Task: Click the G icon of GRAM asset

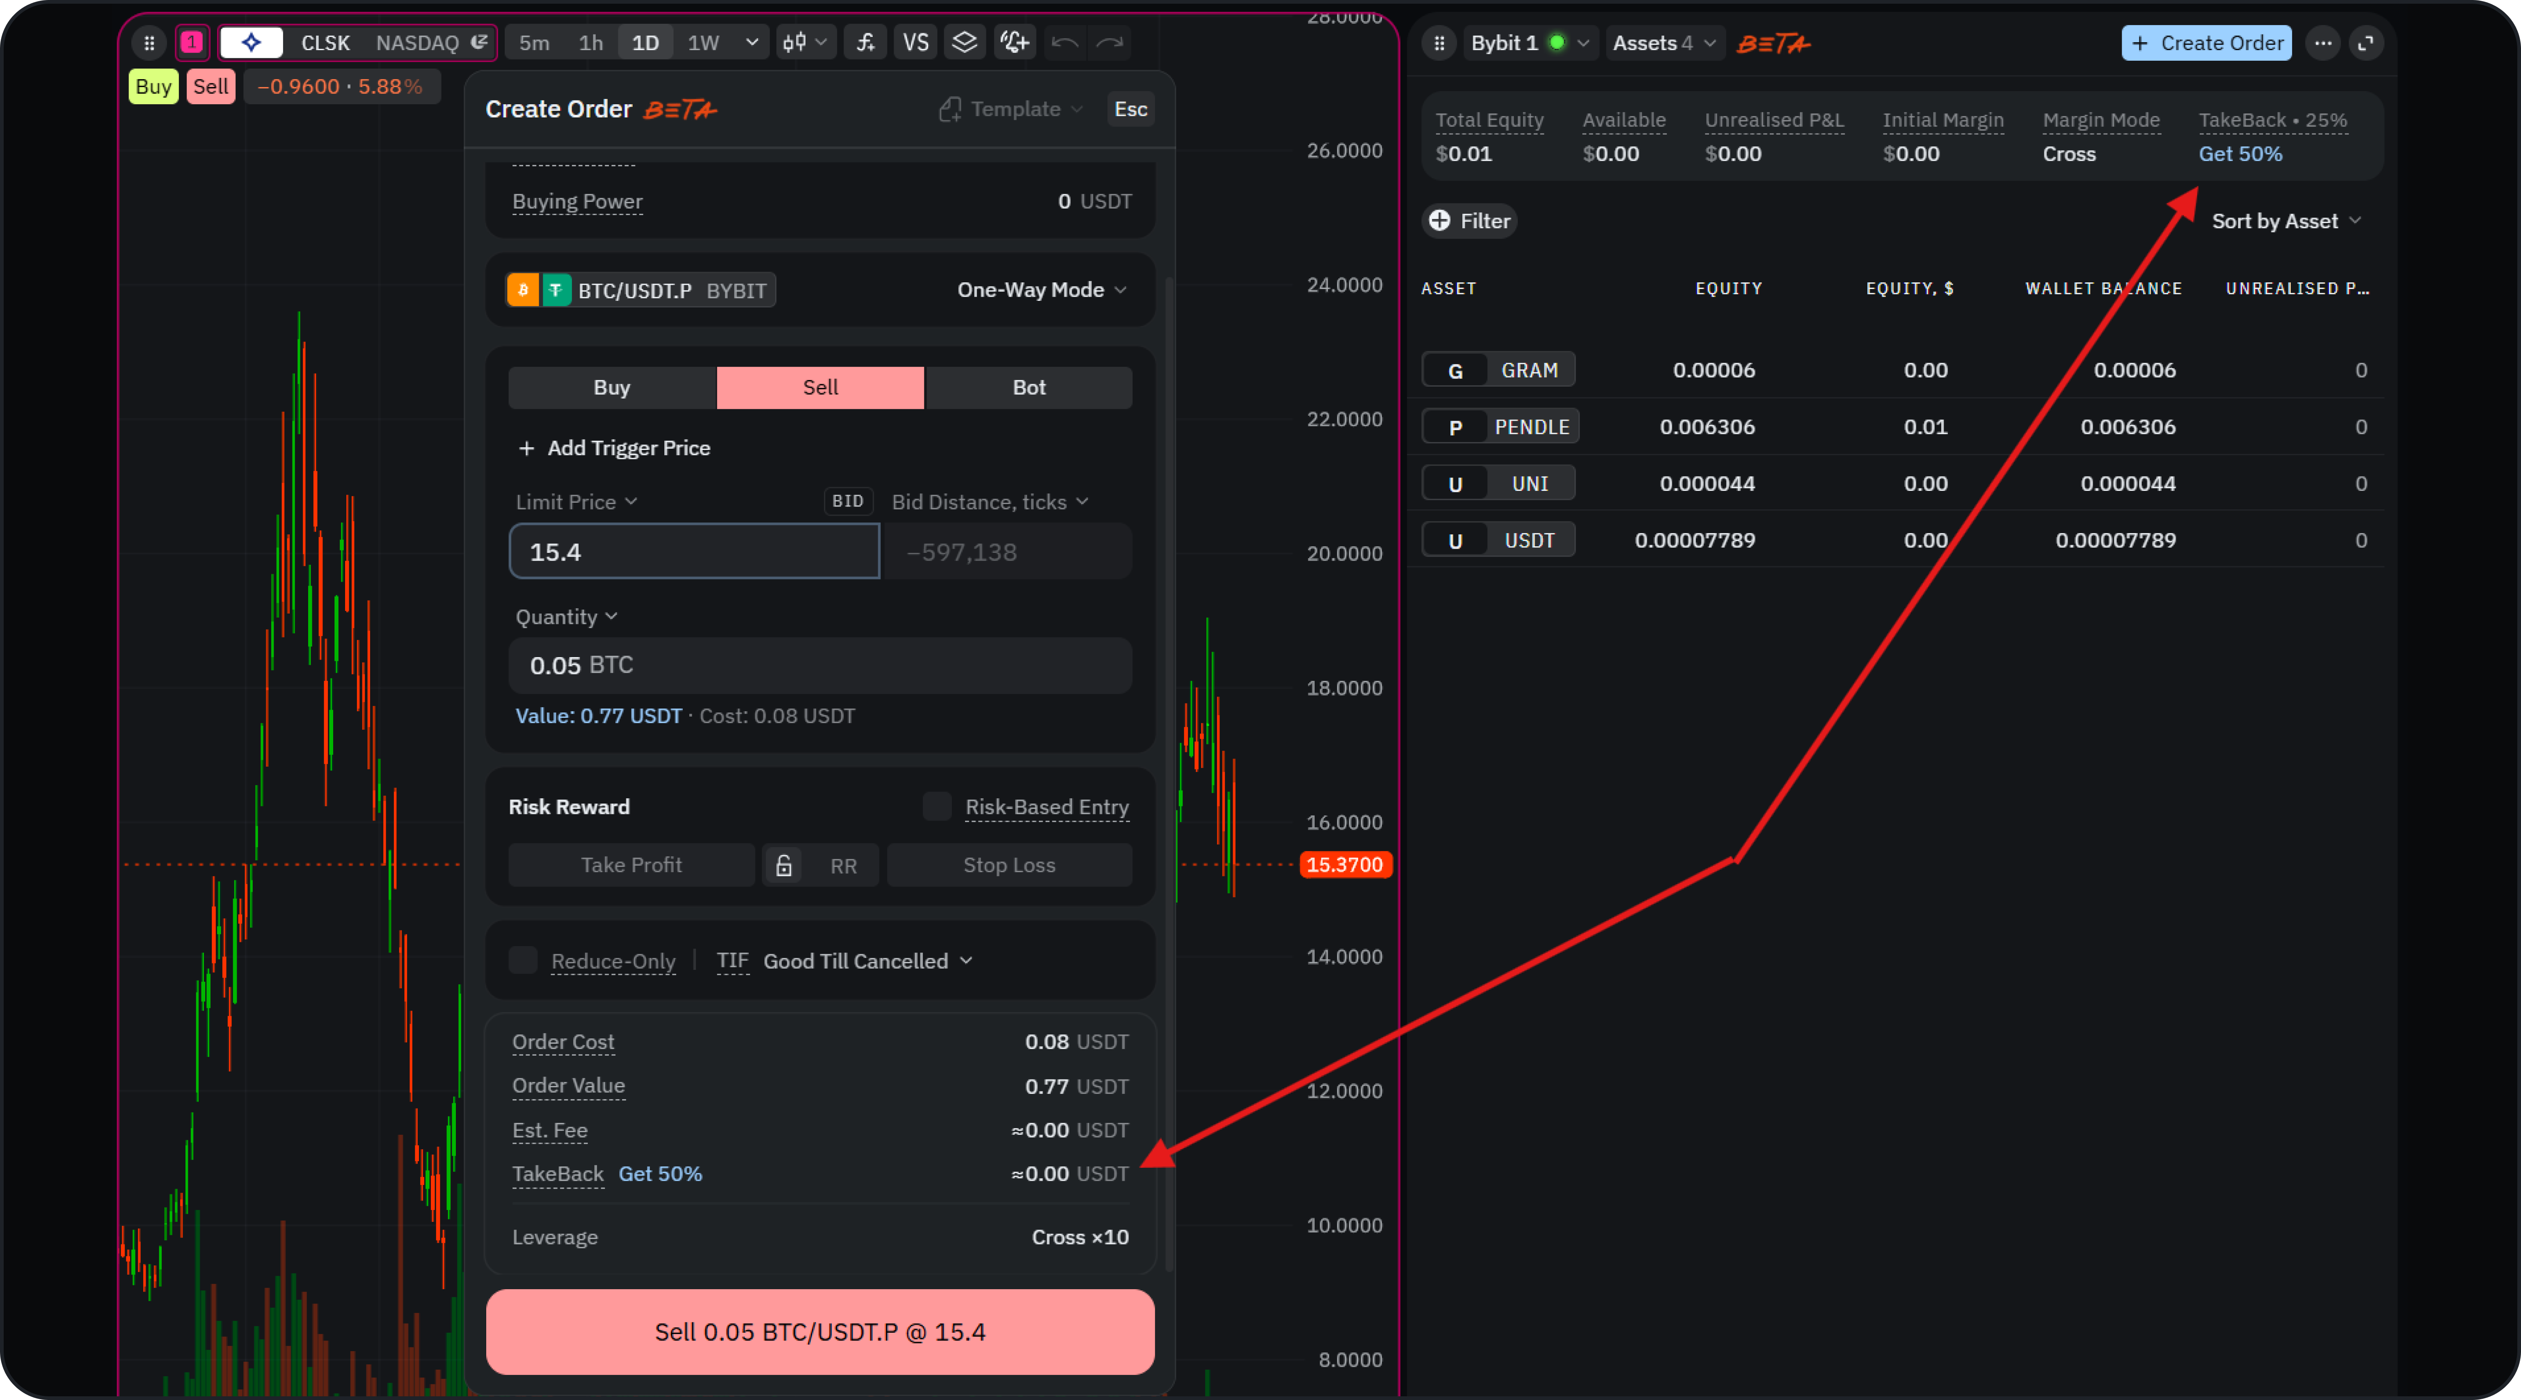Action: pos(1455,371)
